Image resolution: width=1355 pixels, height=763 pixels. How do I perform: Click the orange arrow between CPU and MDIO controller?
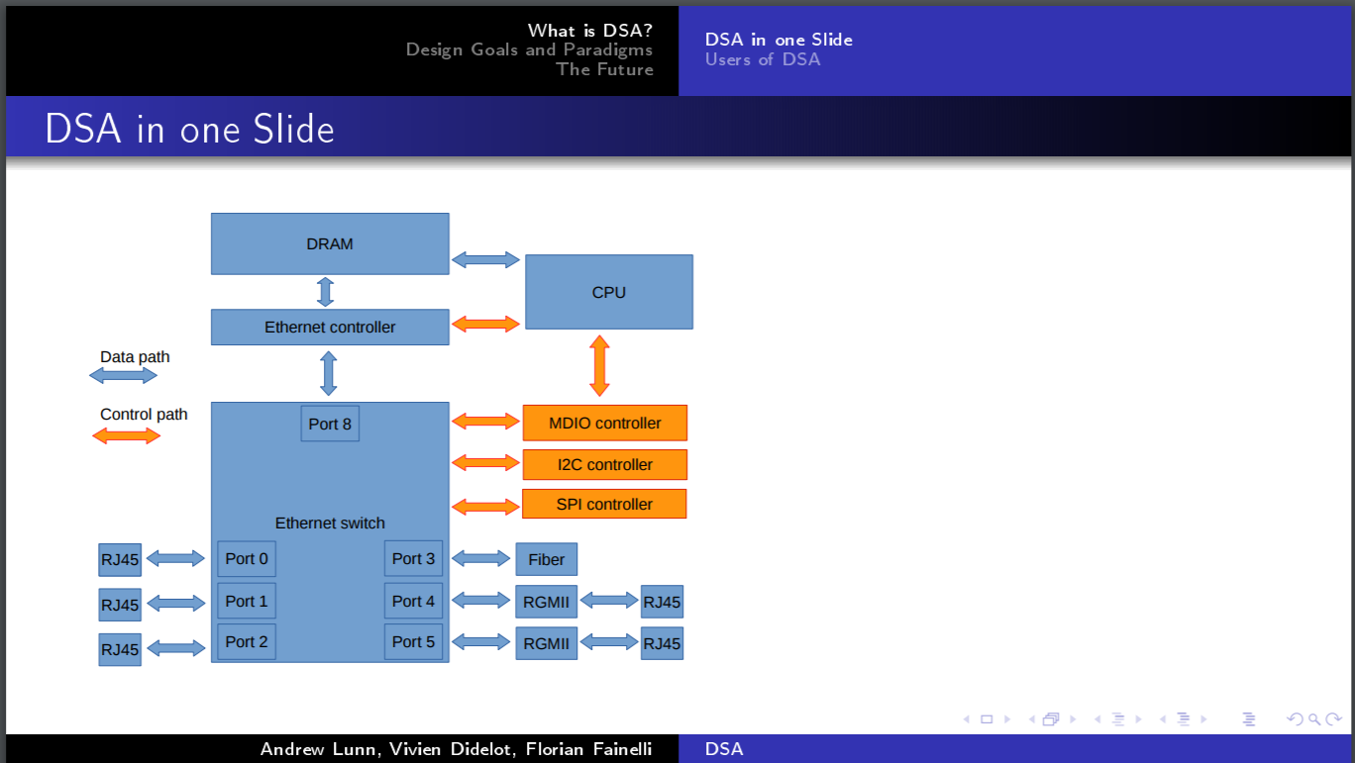click(x=599, y=365)
